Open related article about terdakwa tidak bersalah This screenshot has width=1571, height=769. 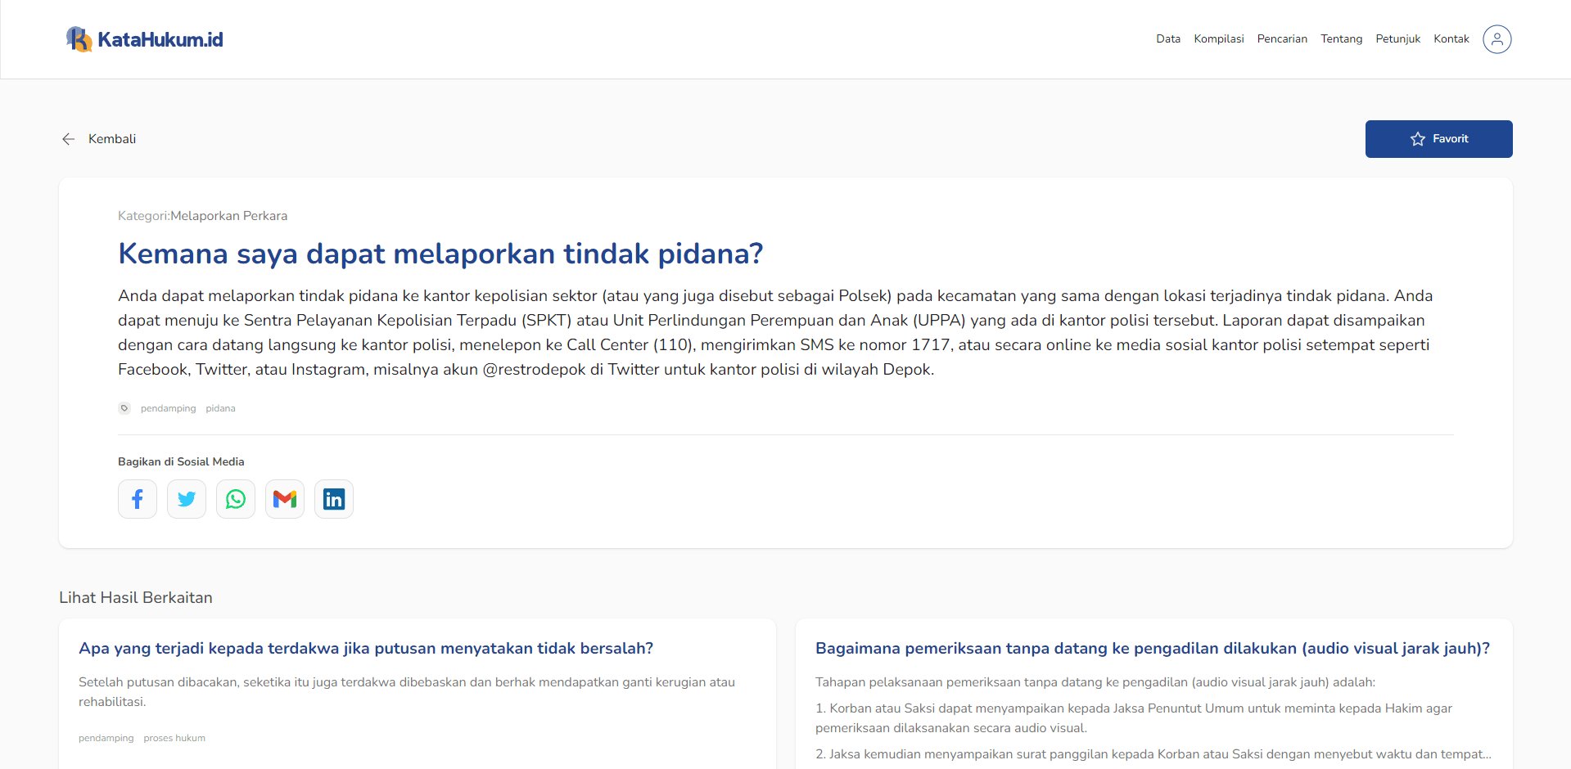click(x=366, y=649)
